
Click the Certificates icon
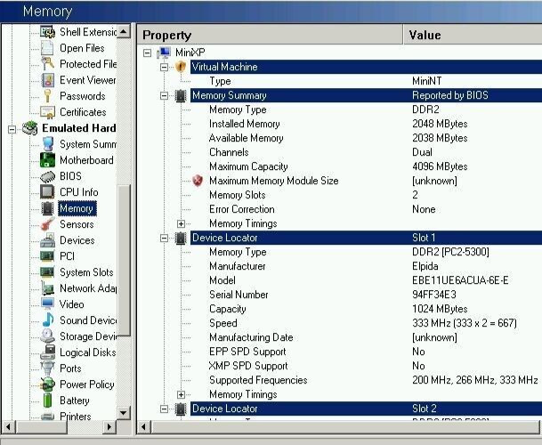(47, 112)
